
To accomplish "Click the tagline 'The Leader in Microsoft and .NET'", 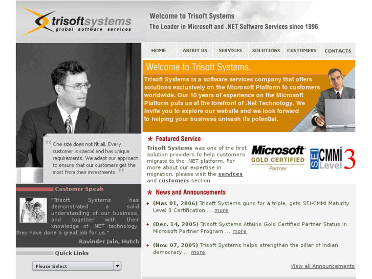I will click(233, 27).
